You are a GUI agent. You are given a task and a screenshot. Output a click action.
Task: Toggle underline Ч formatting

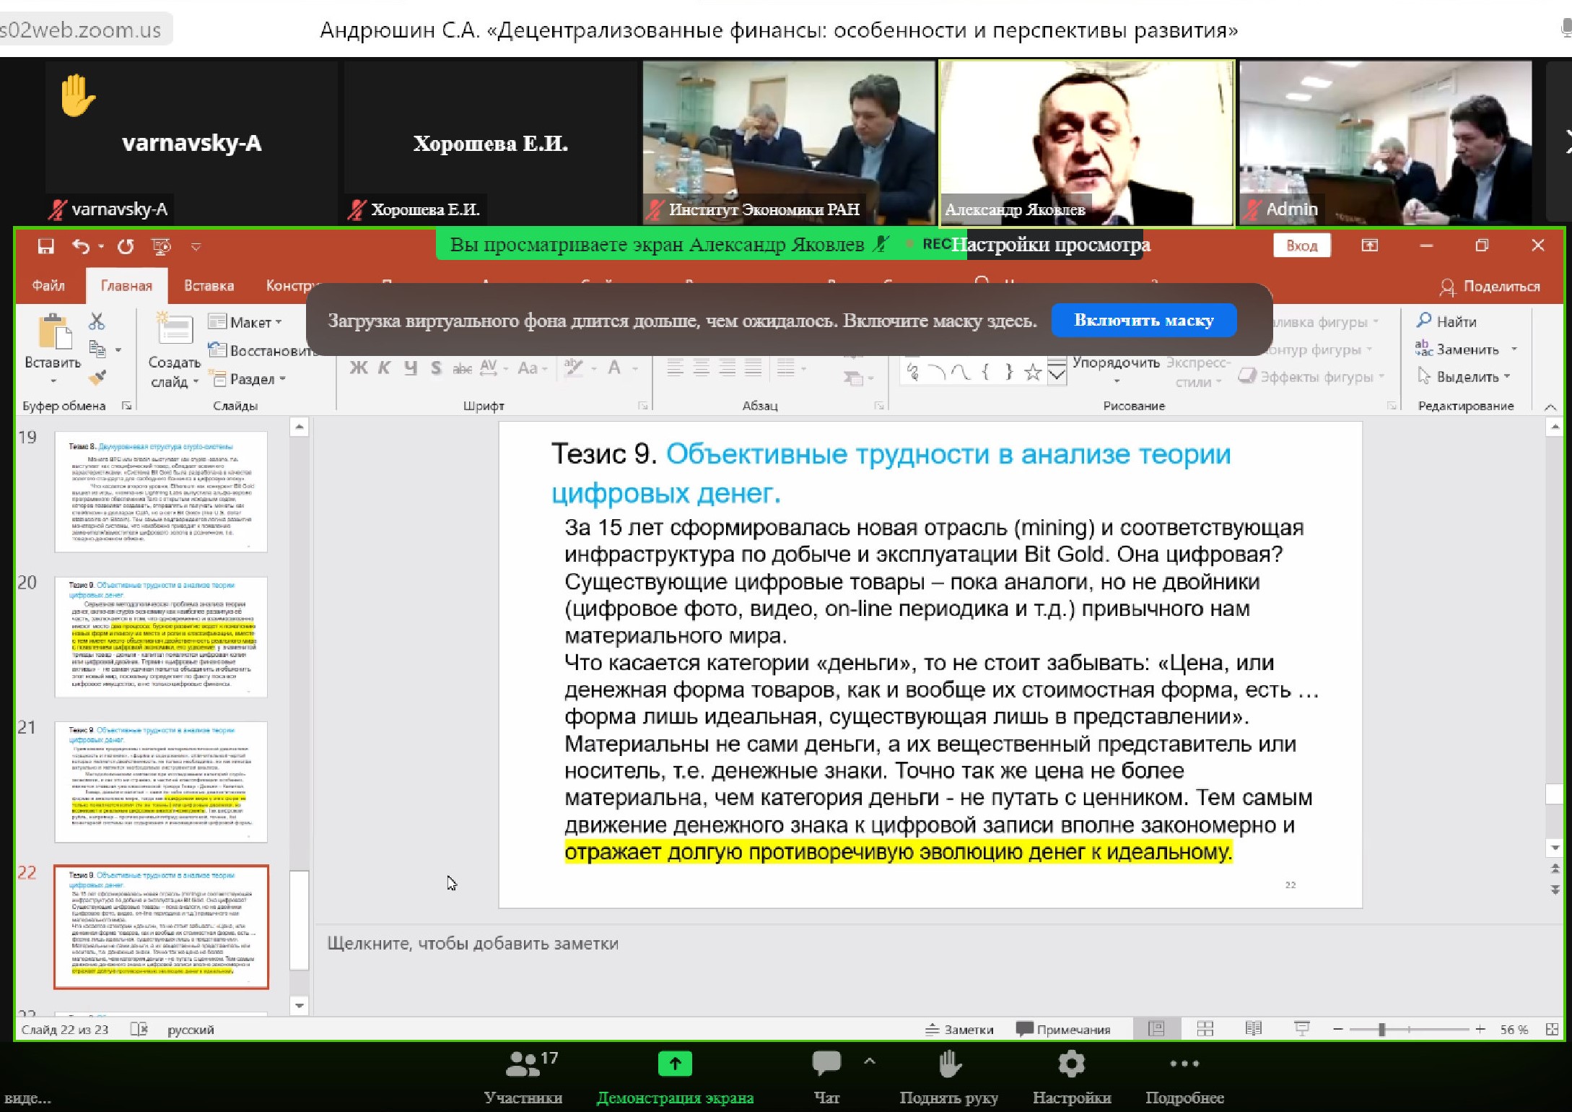click(x=410, y=368)
